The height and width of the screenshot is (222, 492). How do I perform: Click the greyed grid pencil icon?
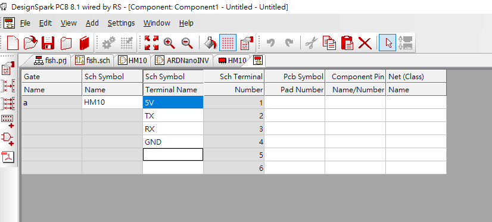126,43
